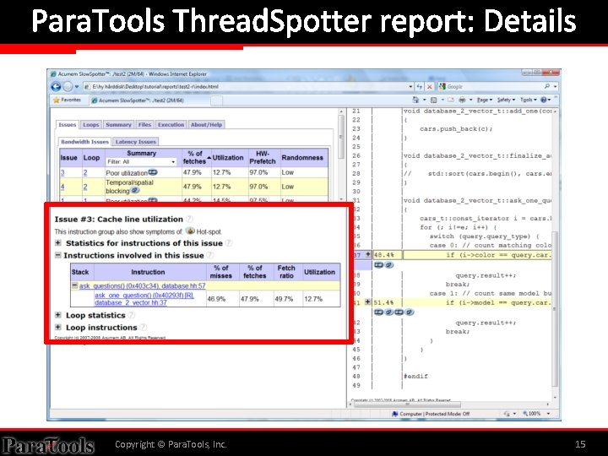Click first issue icon under source line 37

(x=379, y=265)
